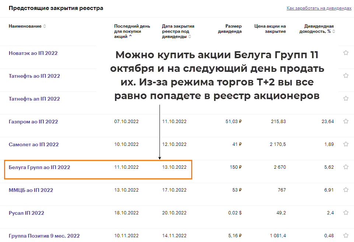
Task: Mark Белуга Групп row with star
Action: [x=346, y=167]
